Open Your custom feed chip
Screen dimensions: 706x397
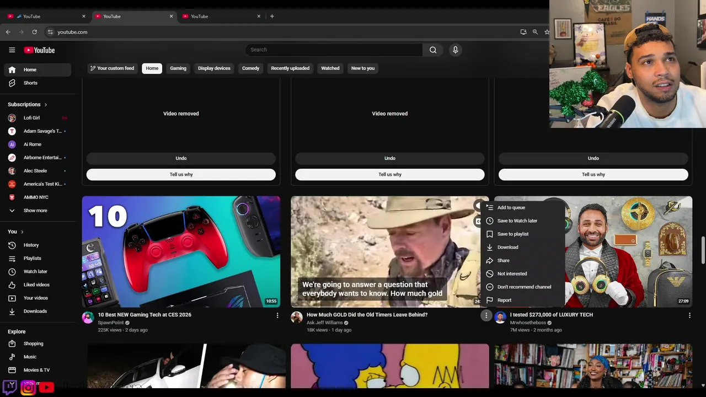(x=113, y=68)
